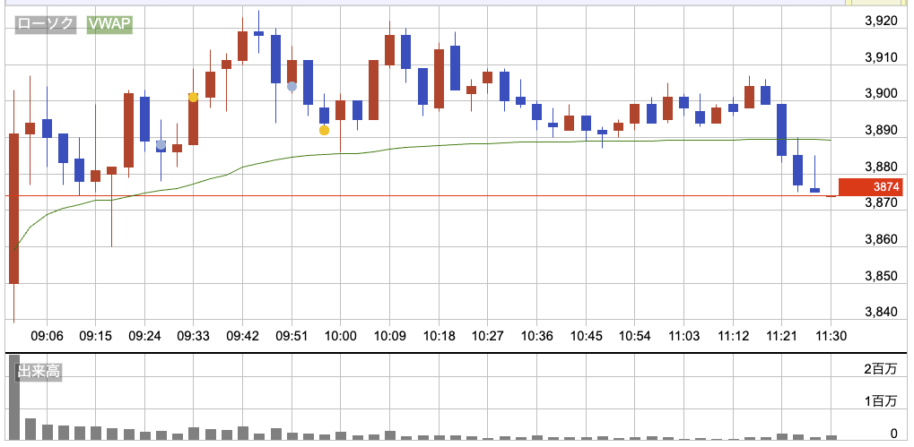Click the 1百万 volume axis label

[x=879, y=402]
